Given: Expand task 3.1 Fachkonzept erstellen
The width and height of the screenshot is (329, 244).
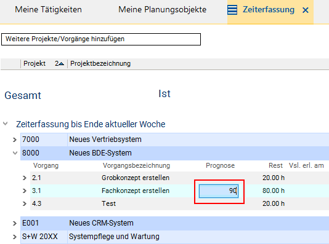Looking at the screenshot, I should point(25,191).
